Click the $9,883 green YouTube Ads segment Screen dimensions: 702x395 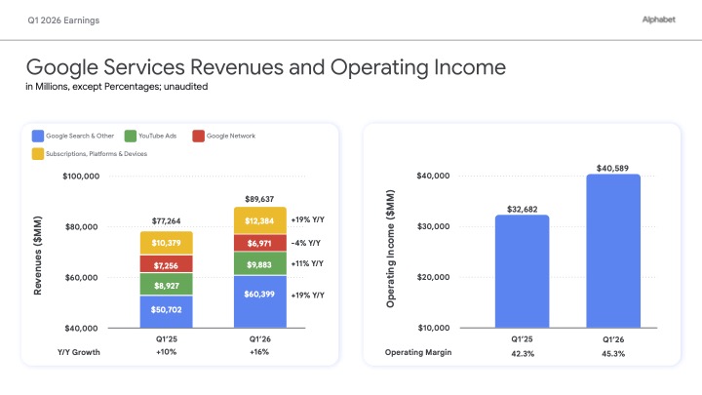pyautogui.click(x=259, y=263)
